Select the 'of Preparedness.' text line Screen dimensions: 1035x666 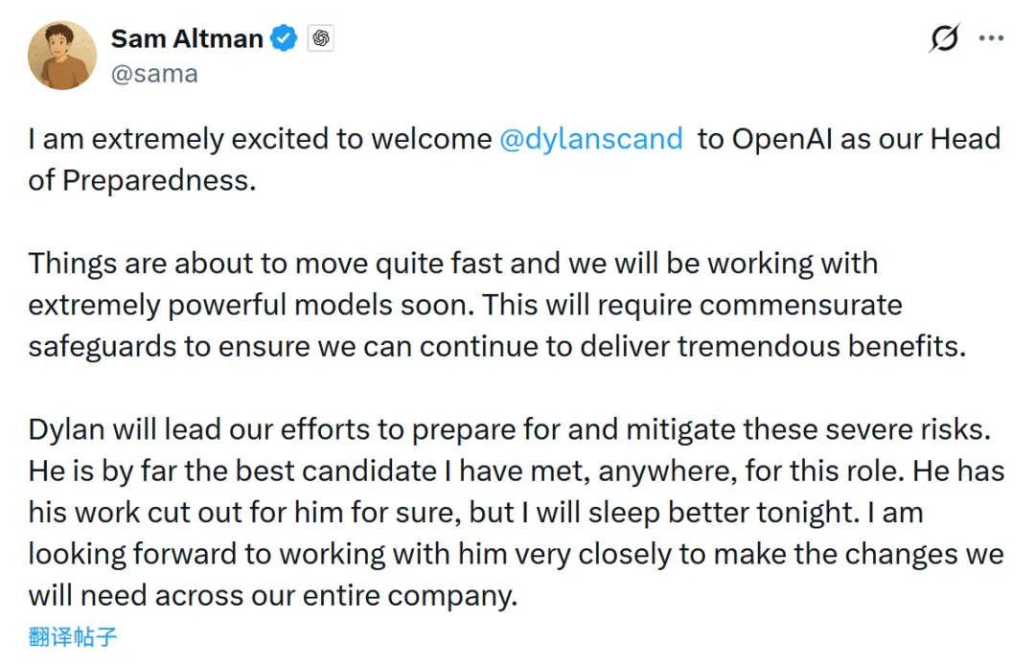(x=142, y=180)
